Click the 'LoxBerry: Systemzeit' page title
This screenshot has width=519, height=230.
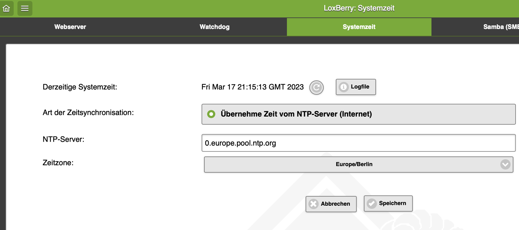pyautogui.click(x=359, y=8)
